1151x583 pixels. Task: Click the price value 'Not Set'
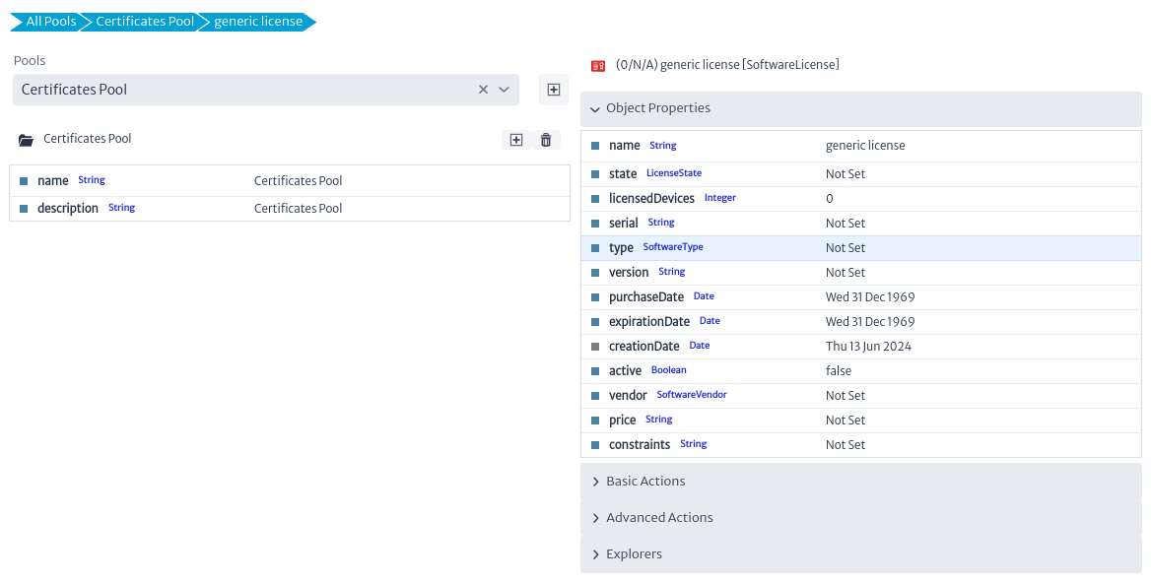845,420
